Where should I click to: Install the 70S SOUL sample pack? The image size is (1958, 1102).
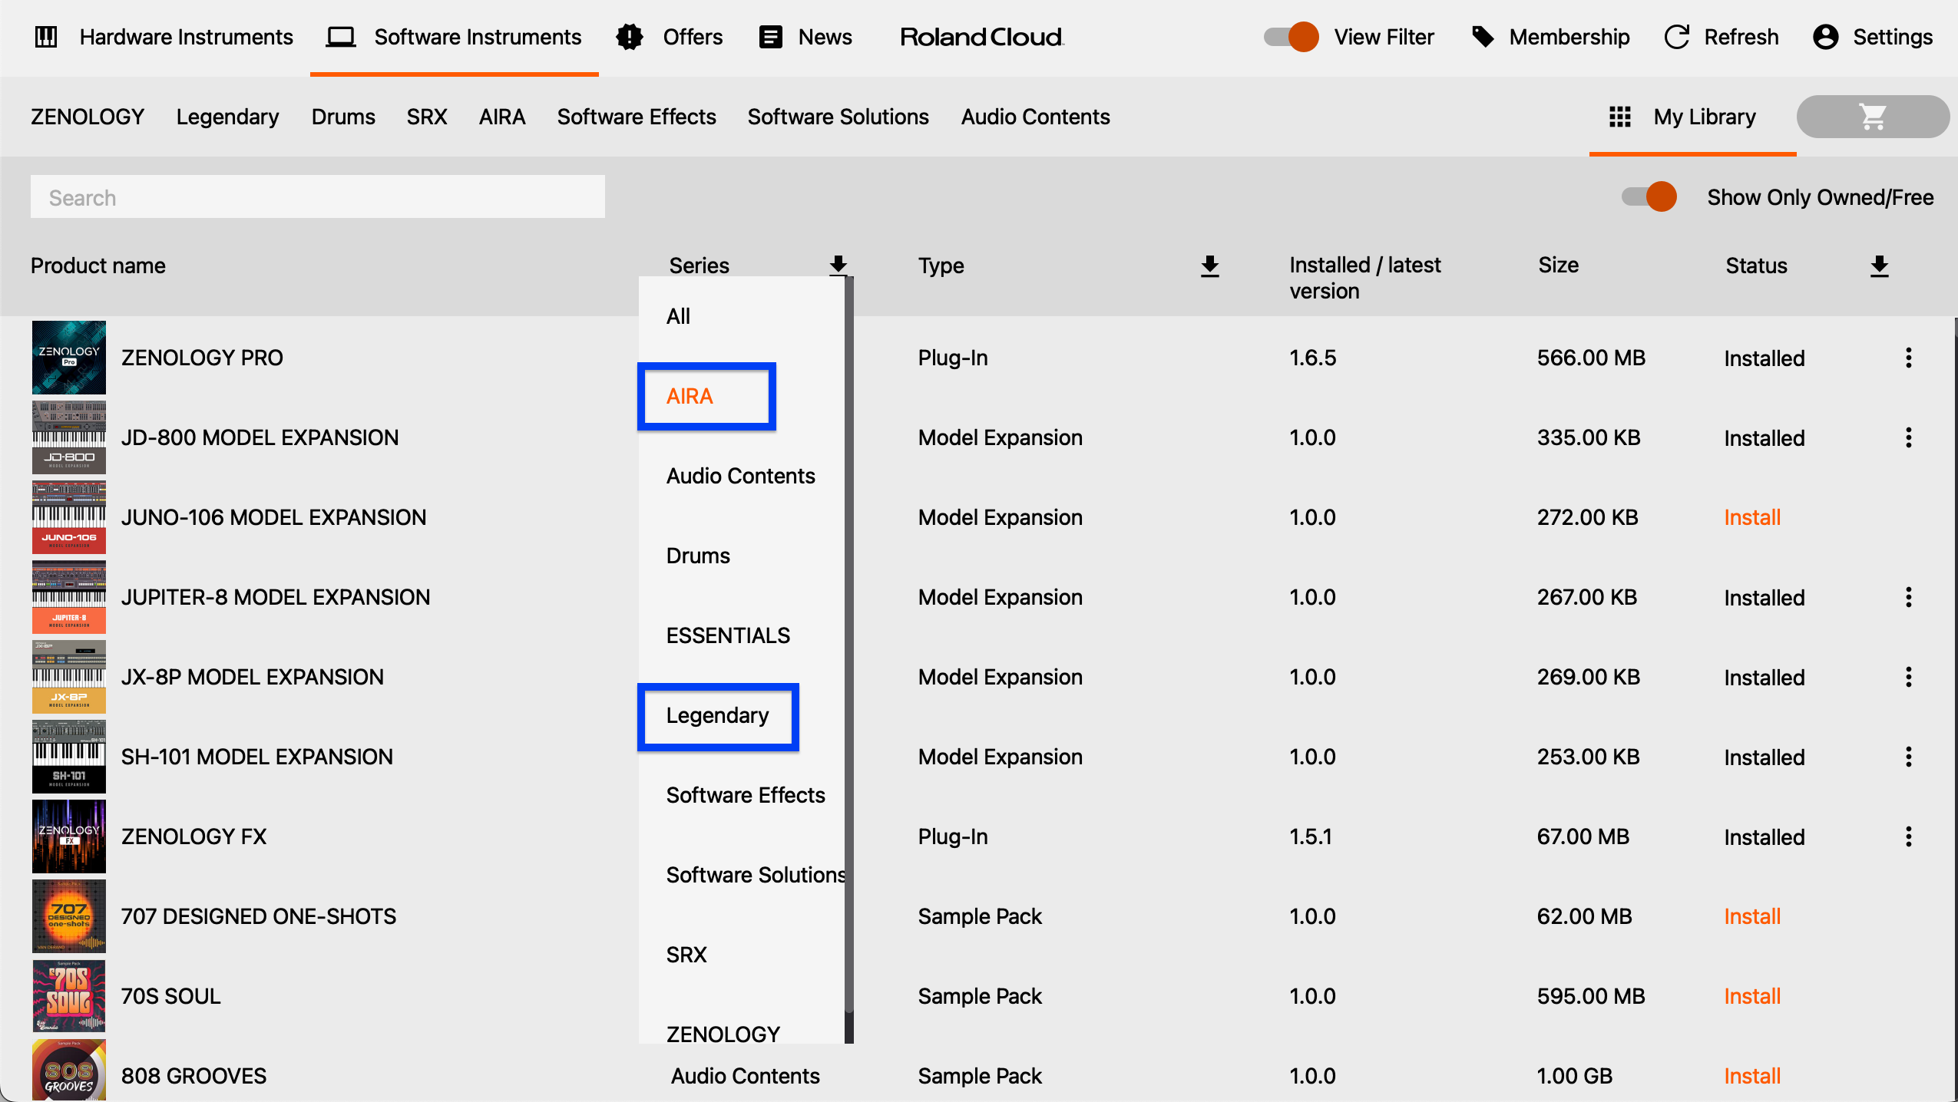point(1752,996)
